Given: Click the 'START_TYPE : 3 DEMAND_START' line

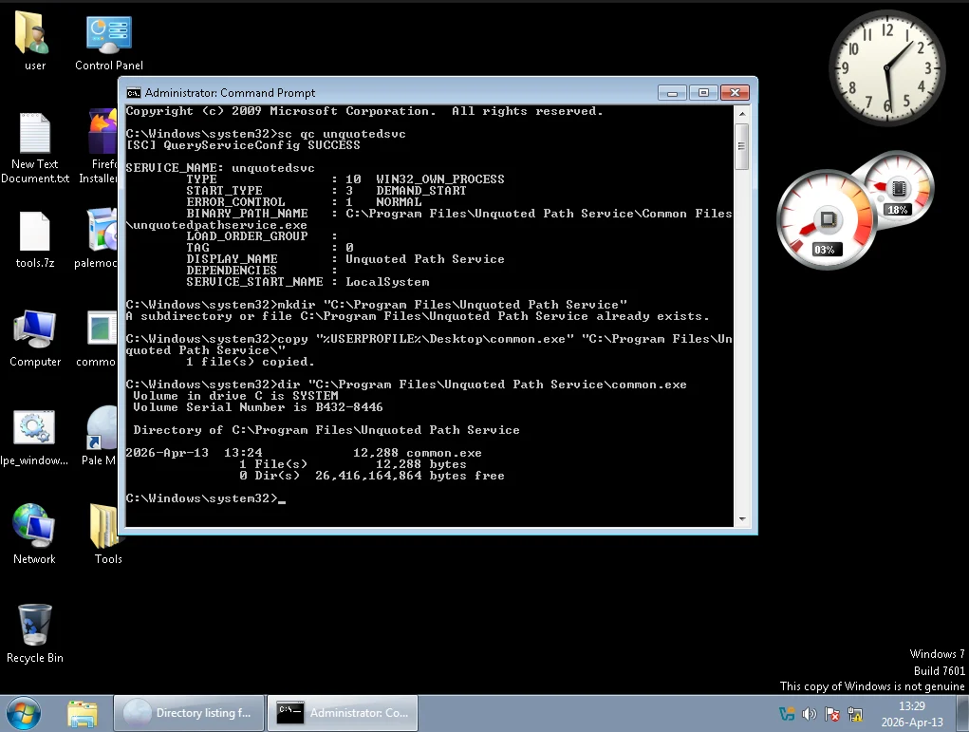Looking at the screenshot, I should coord(326,191).
